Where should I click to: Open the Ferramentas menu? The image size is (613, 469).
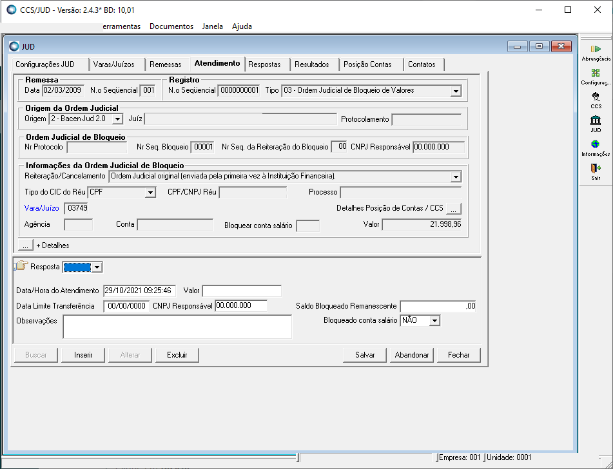(x=122, y=26)
